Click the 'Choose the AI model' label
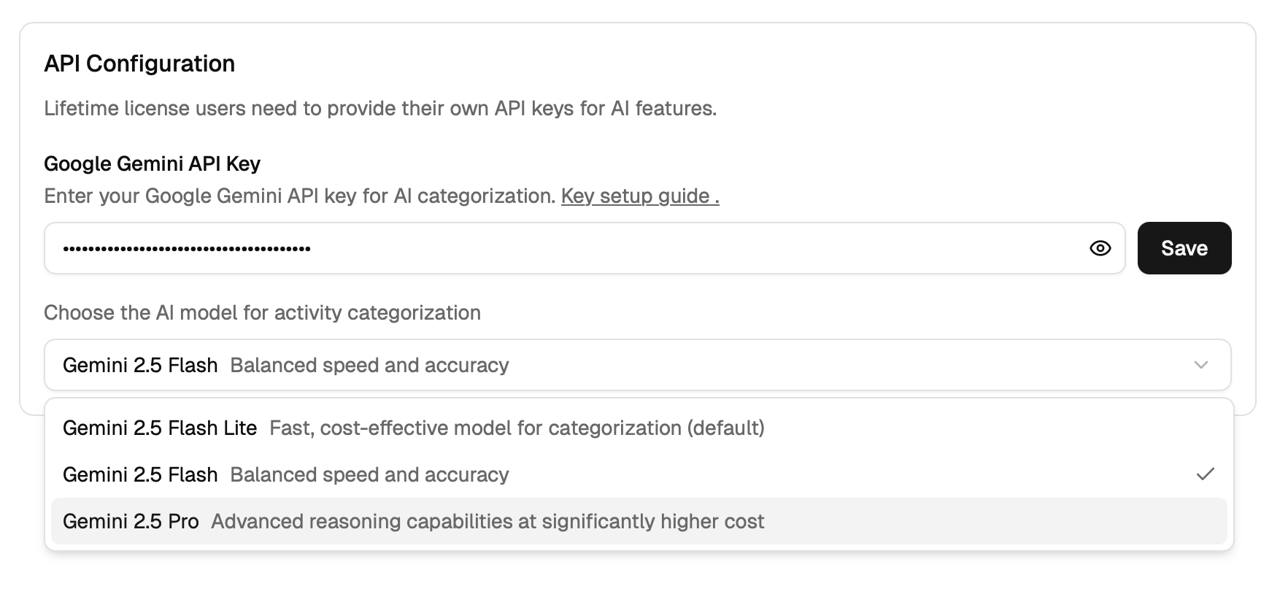Image resolution: width=1280 pixels, height=613 pixels. tap(262, 312)
